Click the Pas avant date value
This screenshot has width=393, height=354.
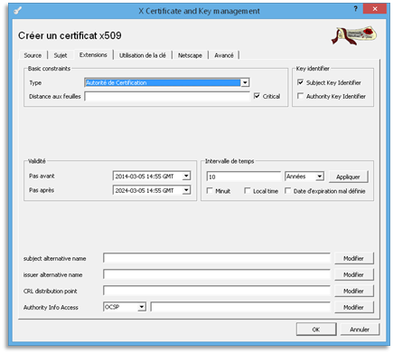tap(145, 176)
